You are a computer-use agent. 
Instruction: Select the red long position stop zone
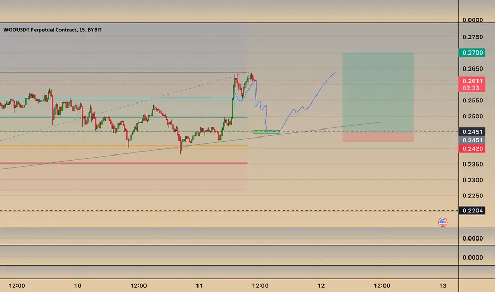(x=378, y=136)
